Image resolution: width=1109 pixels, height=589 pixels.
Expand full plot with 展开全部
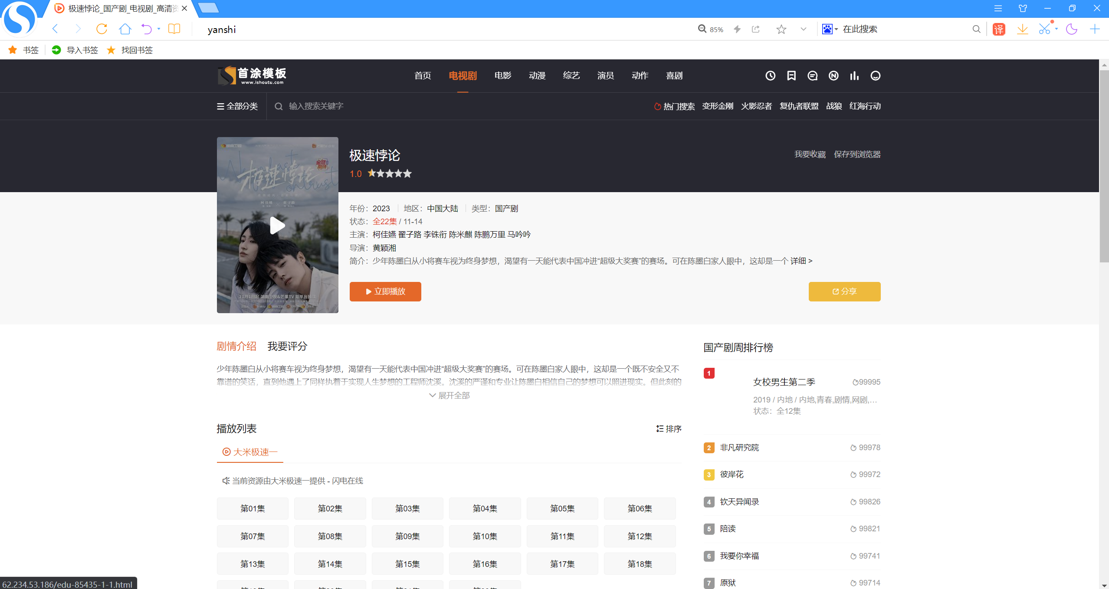[449, 395]
